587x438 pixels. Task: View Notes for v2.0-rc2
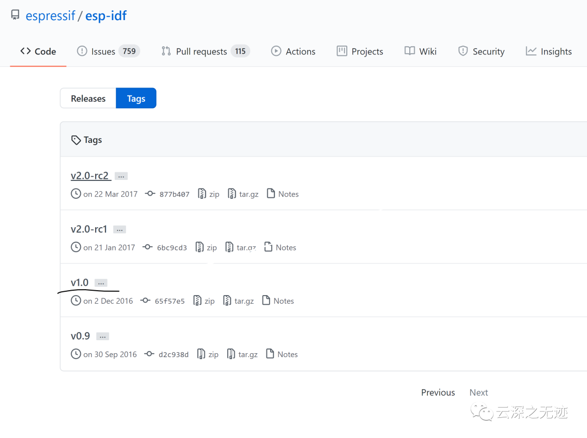pyautogui.click(x=288, y=194)
